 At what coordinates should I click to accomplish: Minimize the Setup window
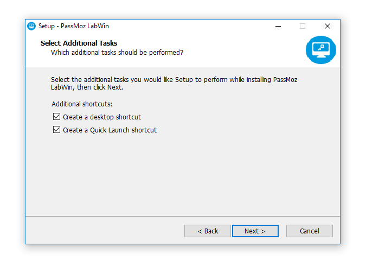point(278,26)
